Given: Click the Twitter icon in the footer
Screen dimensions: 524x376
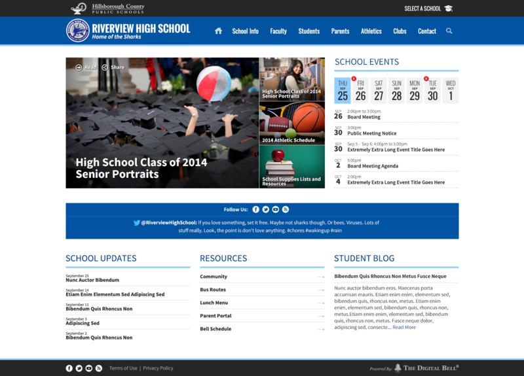Looking at the screenshot, I should coord(79,368).
